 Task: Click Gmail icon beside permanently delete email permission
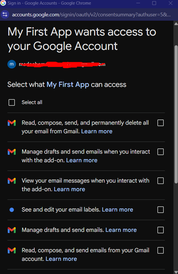(12, 123)
